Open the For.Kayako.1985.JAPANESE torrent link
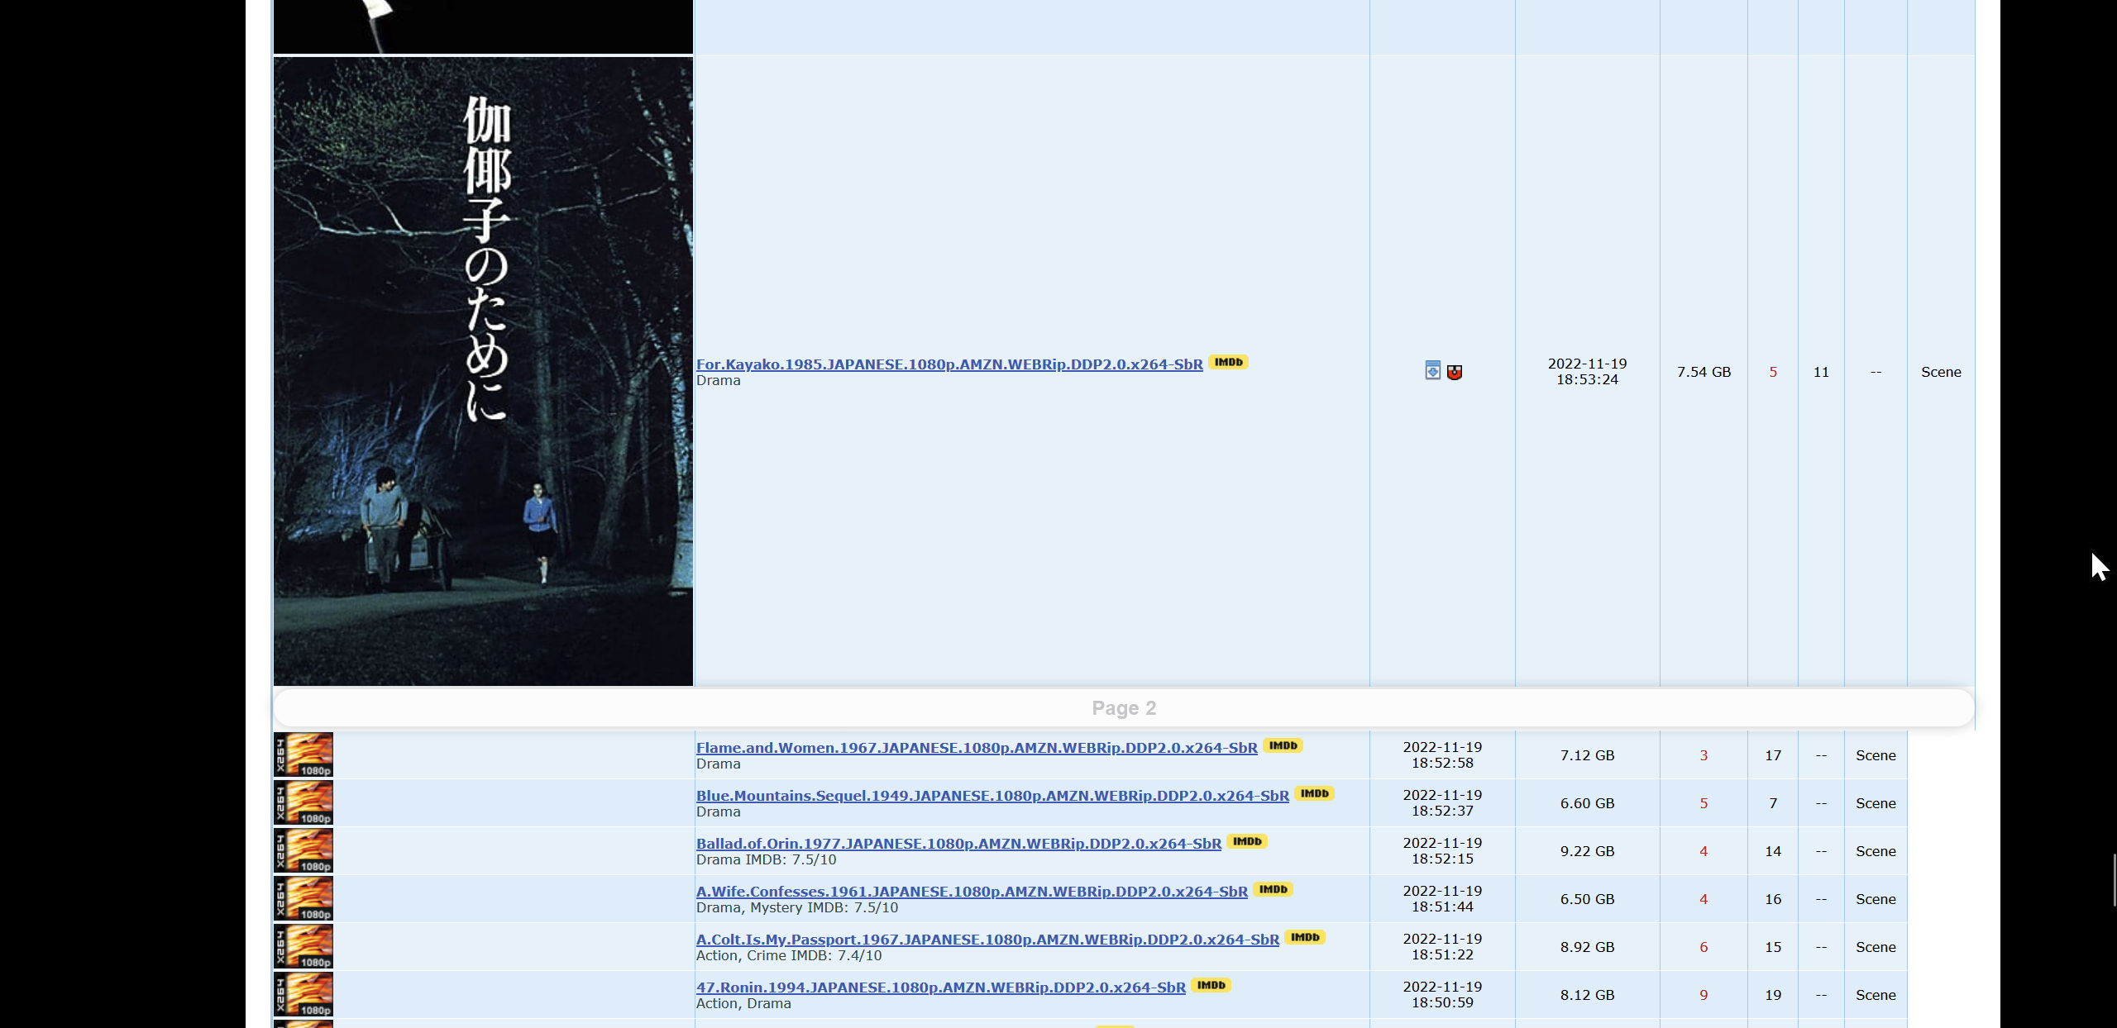The width and height of the screenshot is (2117, 1028). (949, 364)
